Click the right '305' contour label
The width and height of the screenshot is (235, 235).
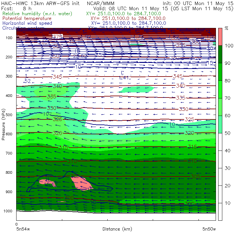pos(195,177)
